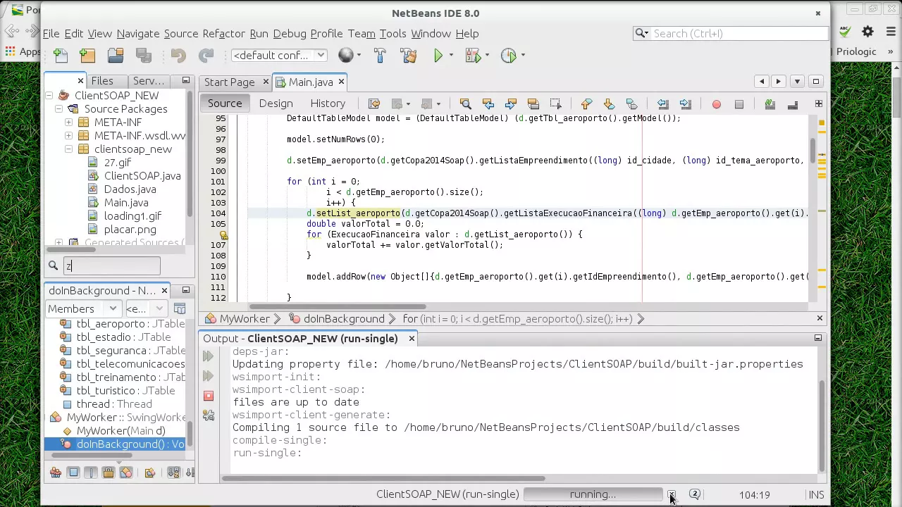This screenshot has width=902, height=507.
Task: Toggle Show Non-Public Members lock filter
Action: [109, 472]
